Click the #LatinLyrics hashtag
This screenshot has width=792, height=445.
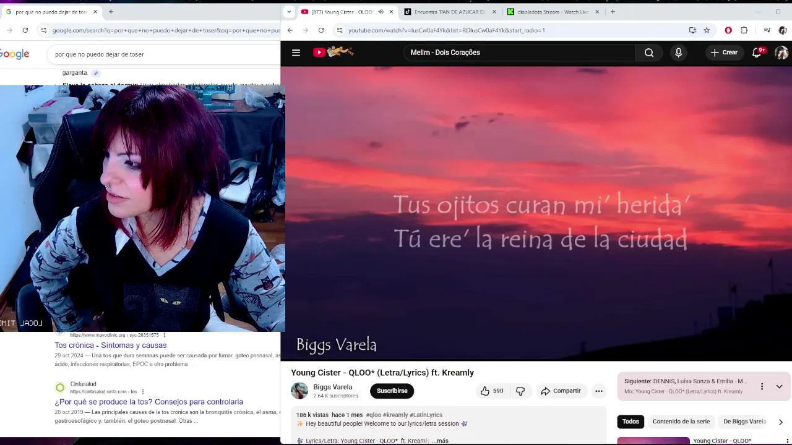pyautogui.click(x=426, y=415)
